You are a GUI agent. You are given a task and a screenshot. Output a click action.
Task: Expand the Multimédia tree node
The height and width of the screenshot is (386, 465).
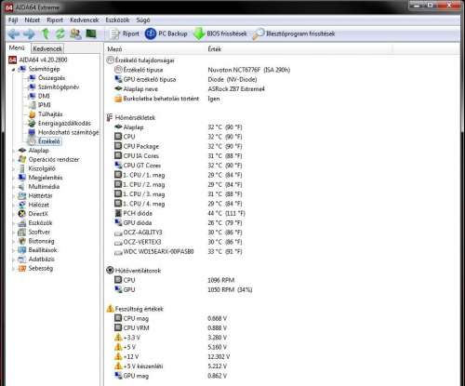pyautogui.click(x=13, y=187)
